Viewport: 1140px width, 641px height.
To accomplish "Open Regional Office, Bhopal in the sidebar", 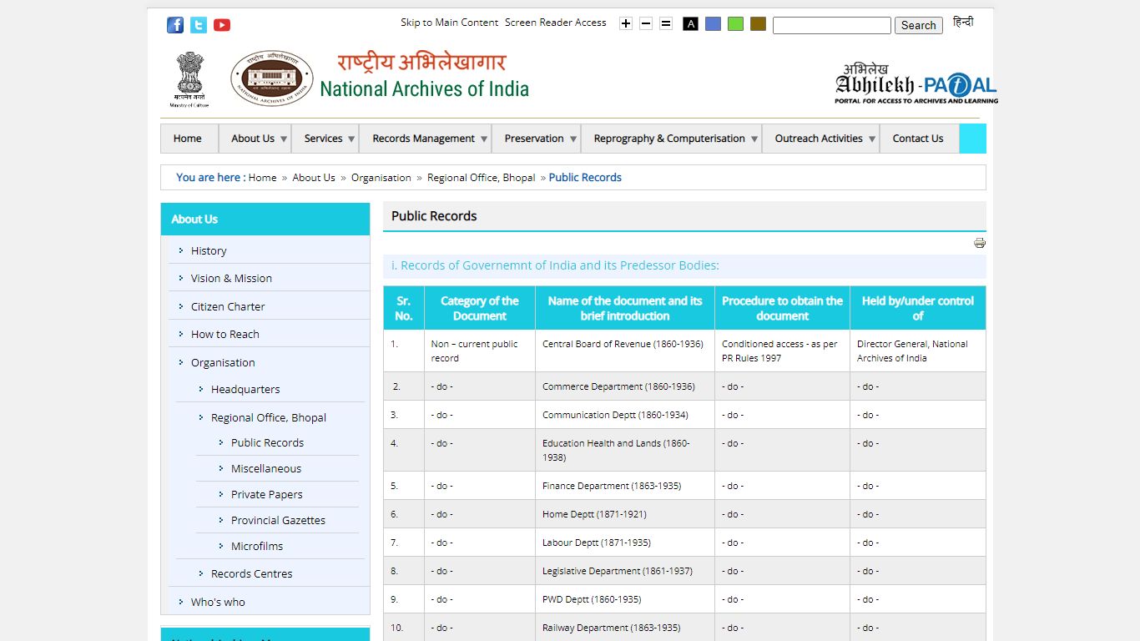I will [x=269, y=417].
